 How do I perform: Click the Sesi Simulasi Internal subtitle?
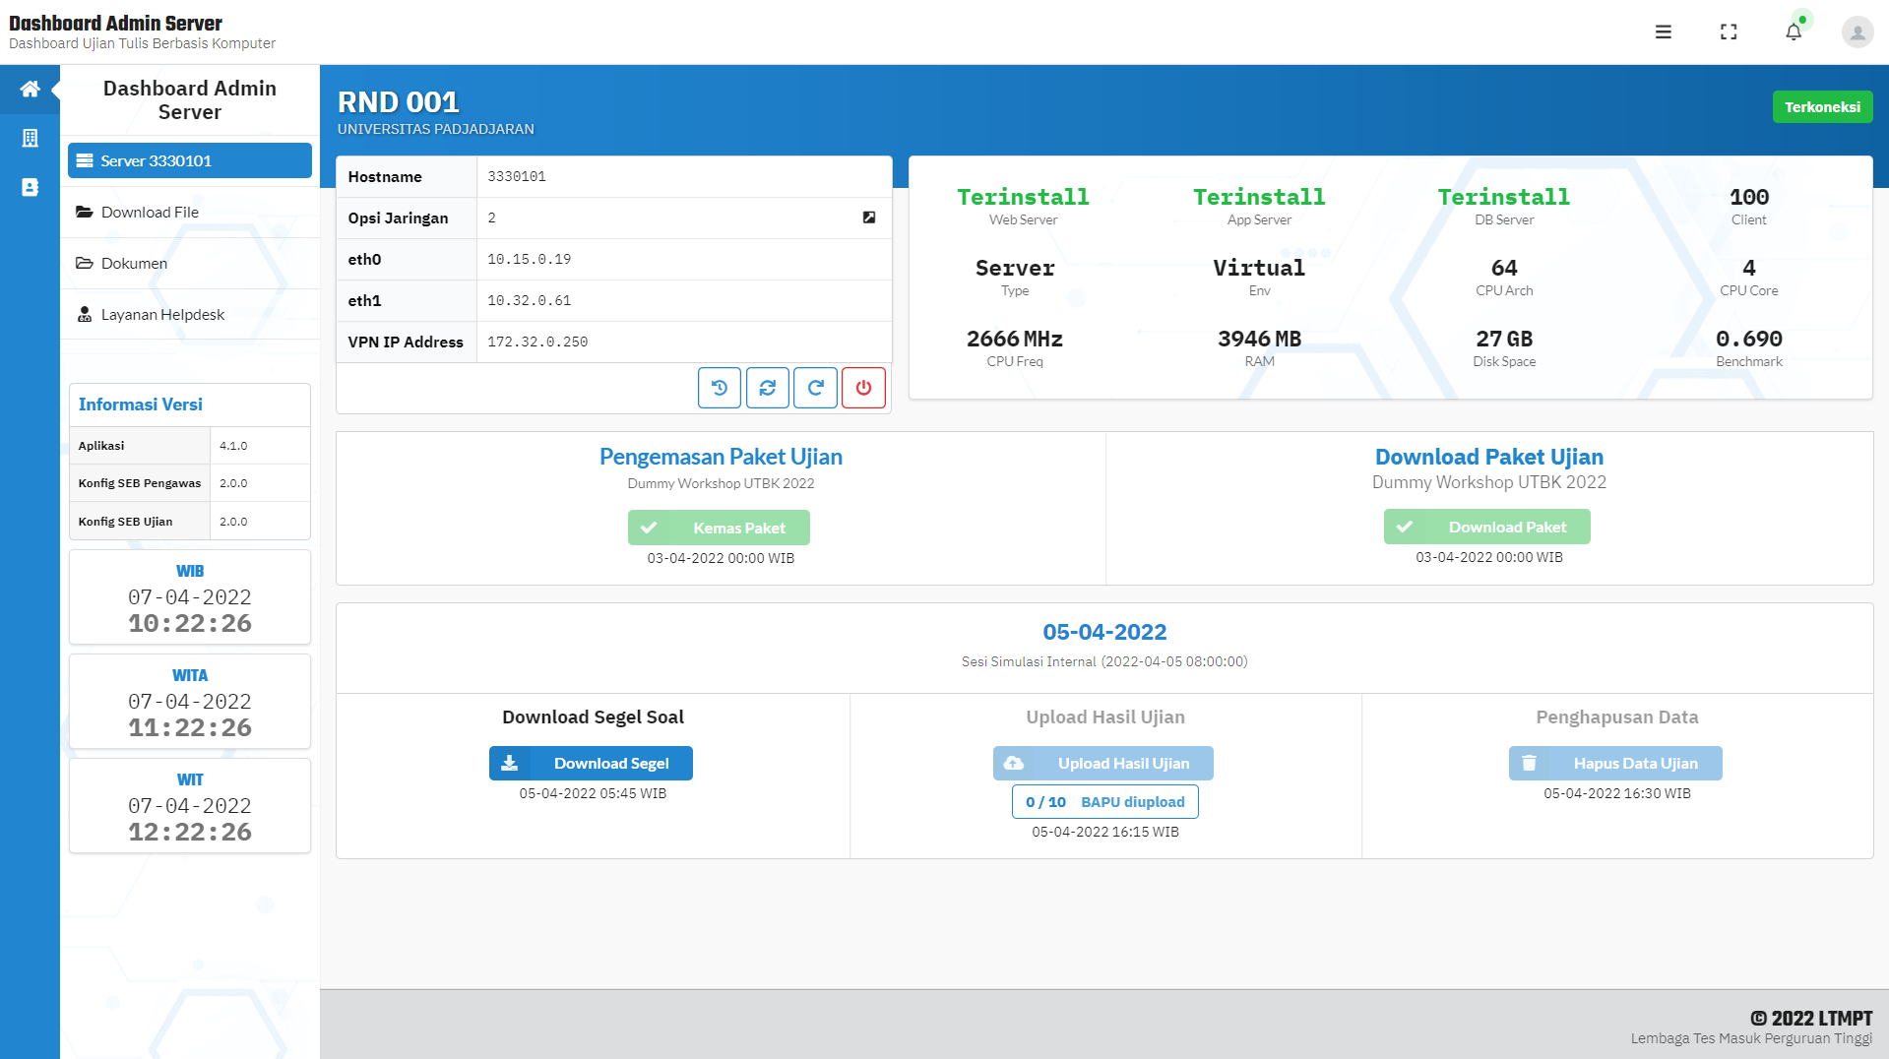[1104, 661]
